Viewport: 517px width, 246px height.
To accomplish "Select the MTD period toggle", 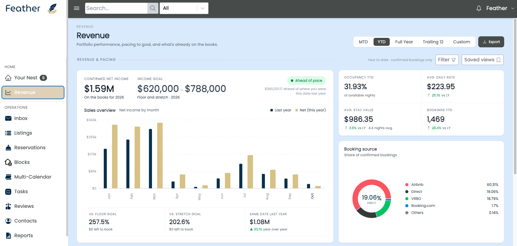I will 363,42.
